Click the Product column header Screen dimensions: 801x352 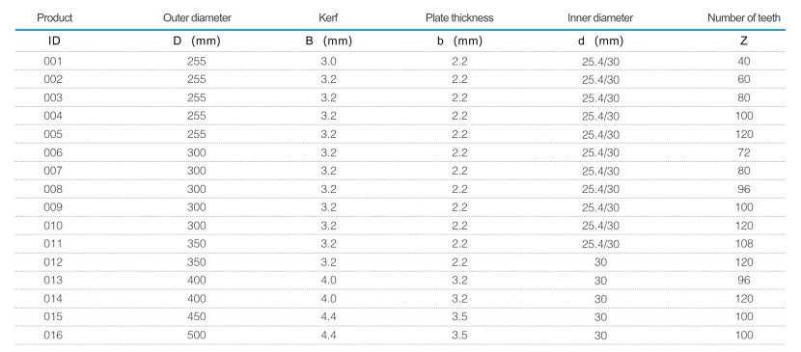55,18
